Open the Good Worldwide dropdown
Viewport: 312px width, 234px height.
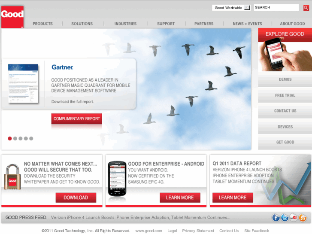[x=231, y=8]
